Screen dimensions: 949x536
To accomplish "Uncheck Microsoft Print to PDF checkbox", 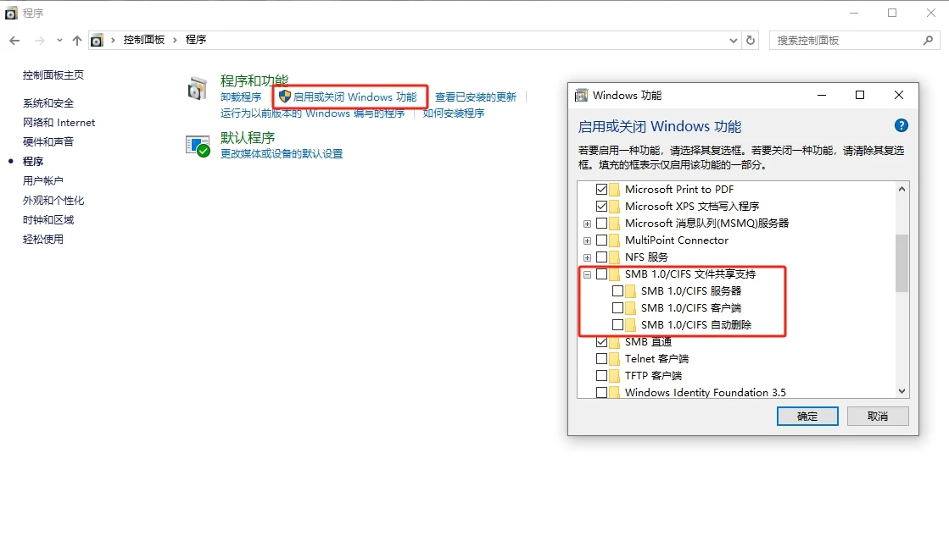I will [601, 189].
